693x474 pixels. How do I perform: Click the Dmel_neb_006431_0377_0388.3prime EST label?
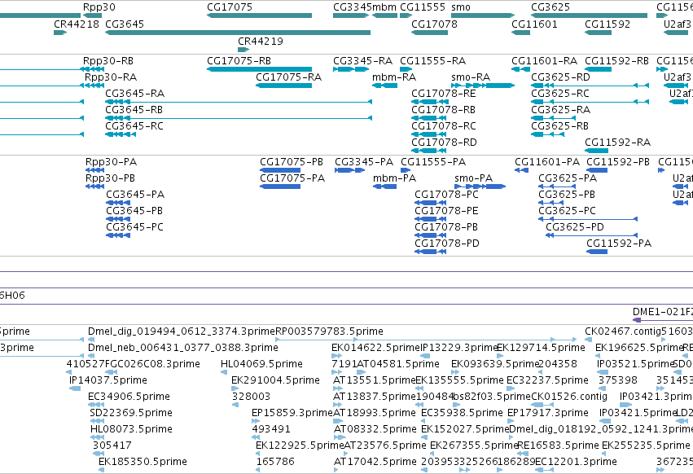(183, 348)
